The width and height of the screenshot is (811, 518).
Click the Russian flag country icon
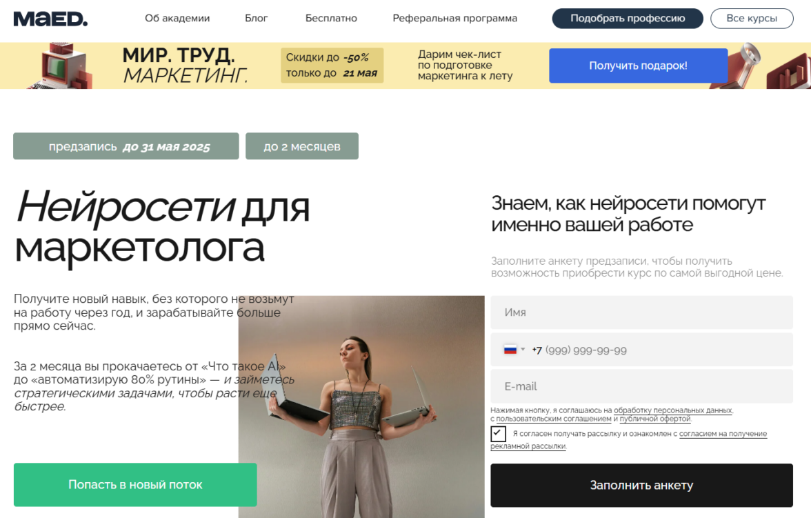pyautogui.click(x=510, y=350)
